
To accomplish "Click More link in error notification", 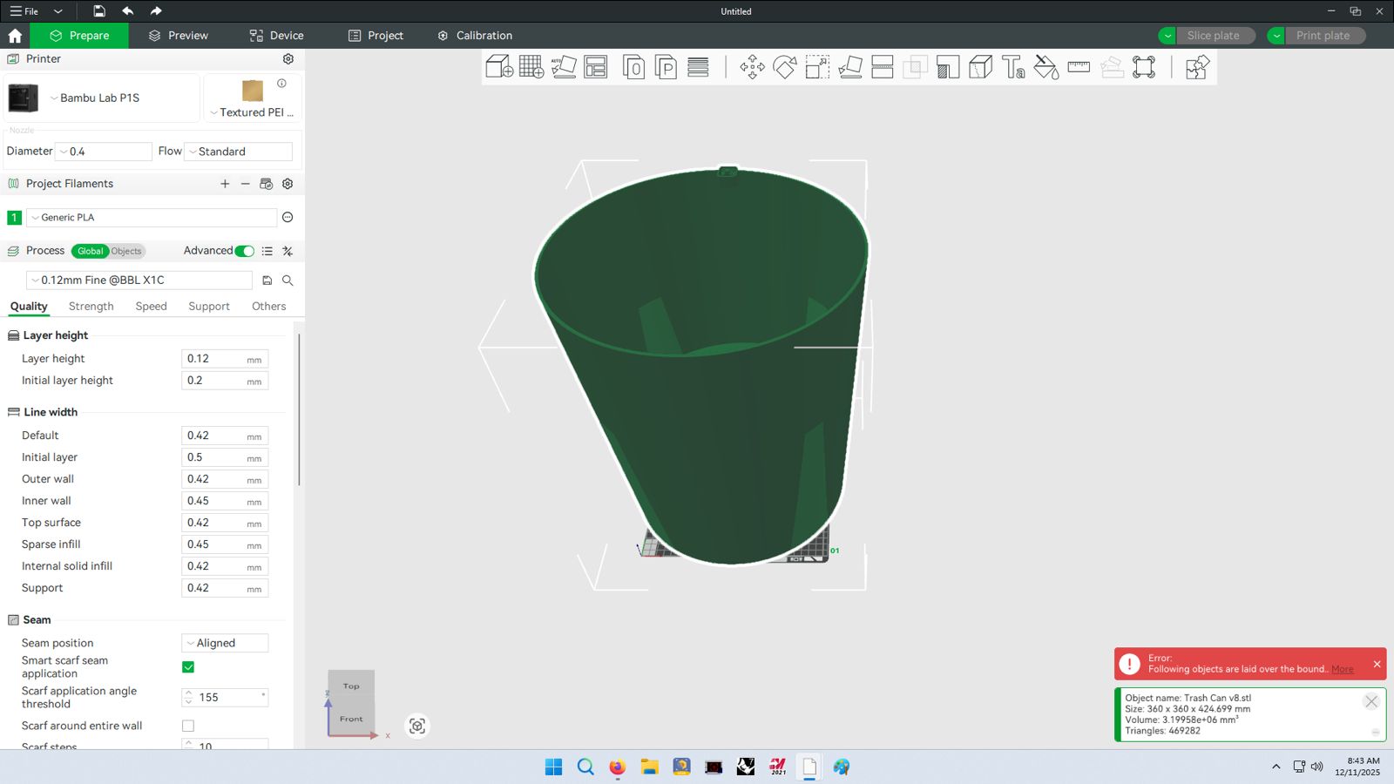I will (x=1342, y=670).
